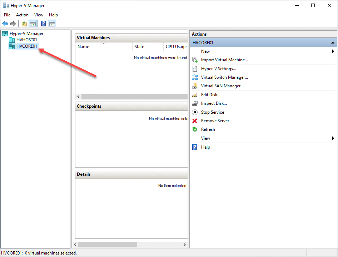Click the center pane bottom scrollbar right arrow
The image size is (338, 257).
coord(184,245)
